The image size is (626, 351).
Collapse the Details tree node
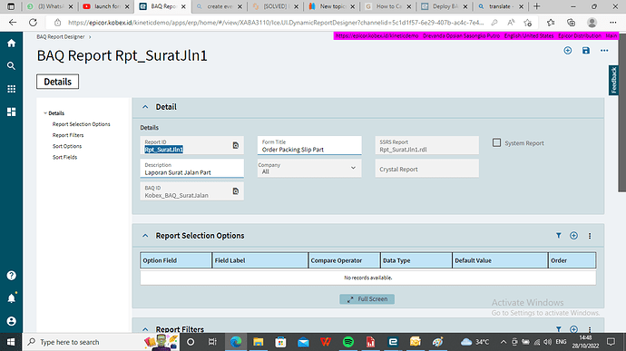[x=45, y=113]
